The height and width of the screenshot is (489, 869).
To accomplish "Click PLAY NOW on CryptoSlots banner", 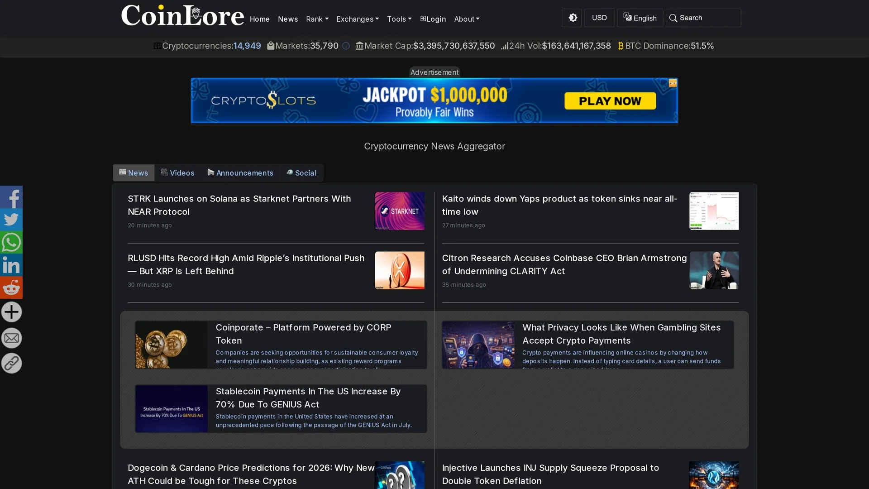I will [610, 101].
